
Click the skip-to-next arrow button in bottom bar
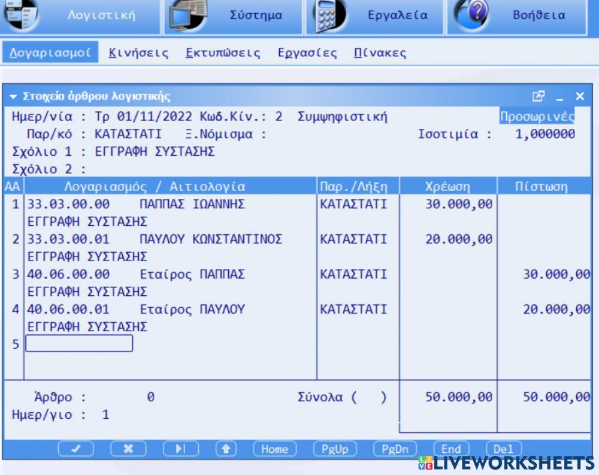180,449
